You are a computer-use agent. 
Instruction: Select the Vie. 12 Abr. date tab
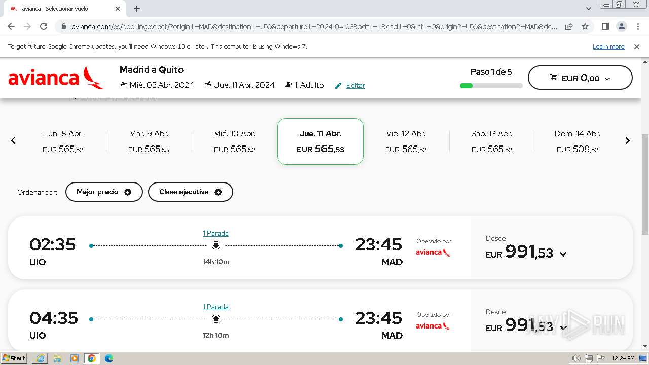pos(406,141)
